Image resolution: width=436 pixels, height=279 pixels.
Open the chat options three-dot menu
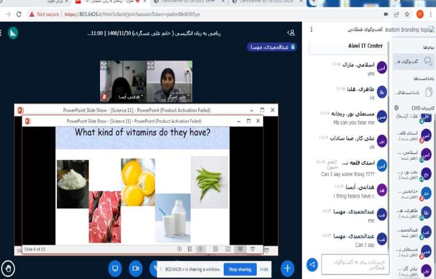click(312, 30)
